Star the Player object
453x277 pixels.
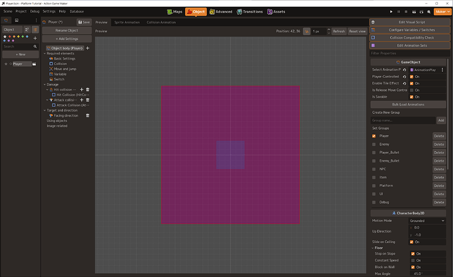click(6, 64)
